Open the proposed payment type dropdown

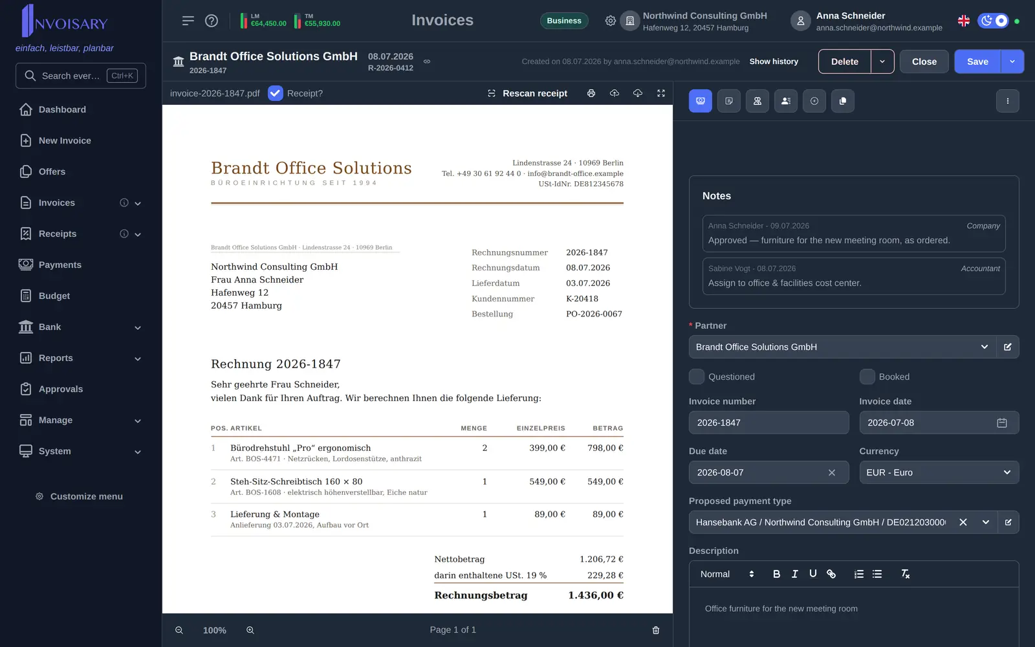[986, 522]
